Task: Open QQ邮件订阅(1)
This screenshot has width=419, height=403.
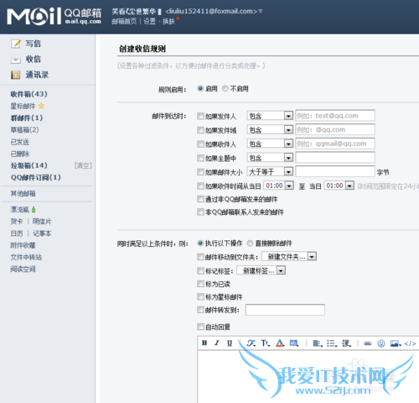Action: 36,177
